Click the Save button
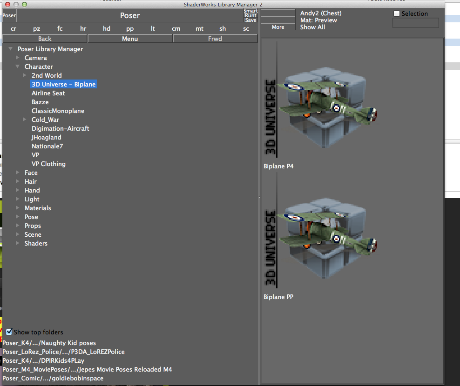 [250, 20]
